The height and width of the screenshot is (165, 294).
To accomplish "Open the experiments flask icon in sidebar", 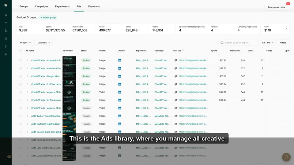I will click(6, 31).
